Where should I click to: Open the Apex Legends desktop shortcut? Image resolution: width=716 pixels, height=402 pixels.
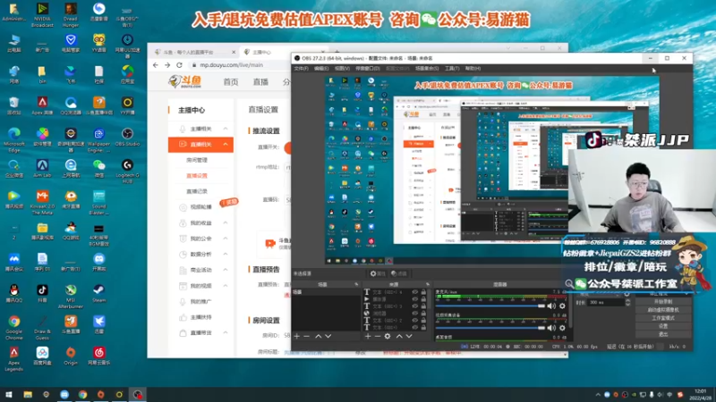13,358
